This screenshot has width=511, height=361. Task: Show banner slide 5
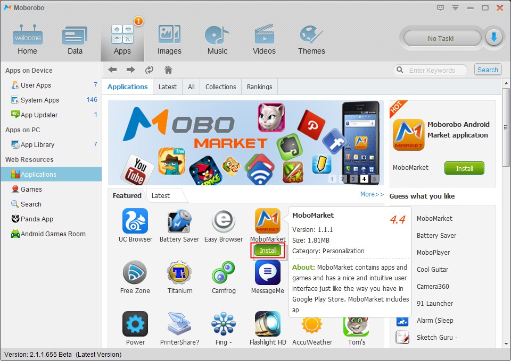[374, 179]
